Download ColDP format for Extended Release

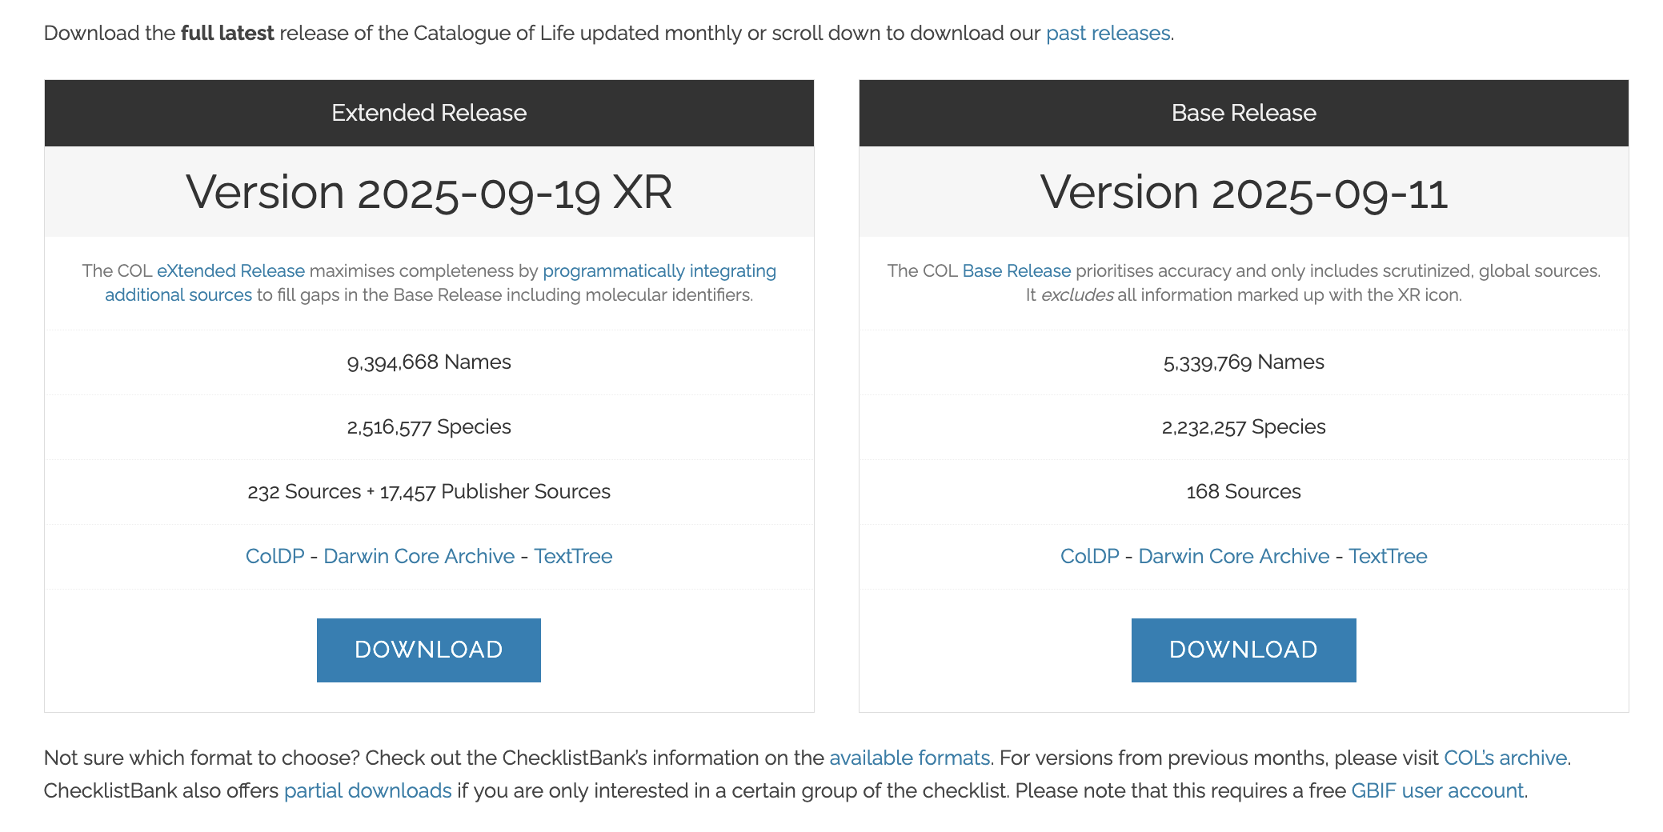click(x=274, y=556)
